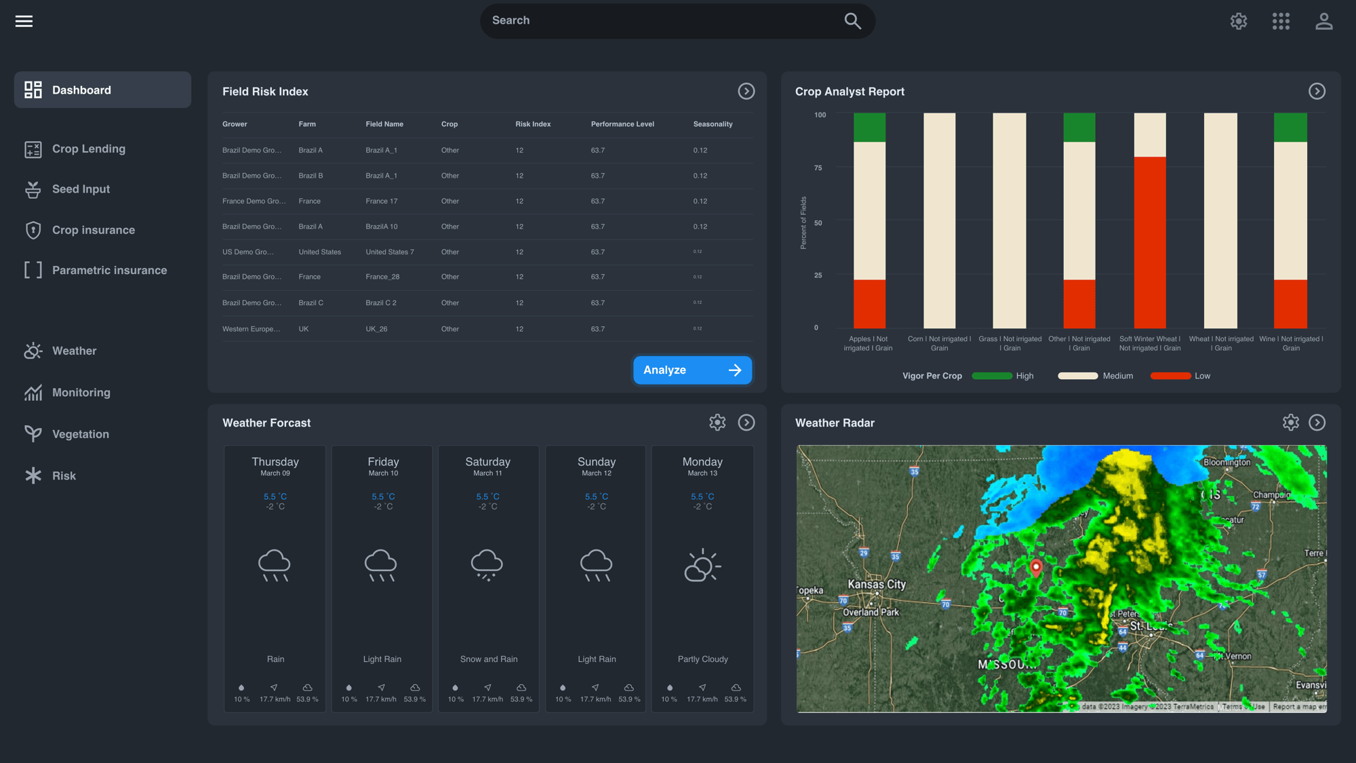Screen dimensions: 1356x763
Task: Select the Seed Input sidebar item
Action: tap(81, 189)
